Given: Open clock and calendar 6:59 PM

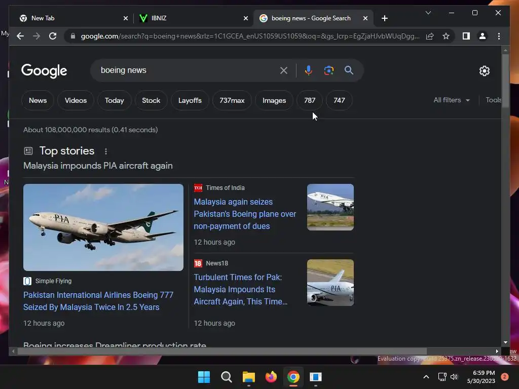Looking at the screenshot, I should point(481,377).
